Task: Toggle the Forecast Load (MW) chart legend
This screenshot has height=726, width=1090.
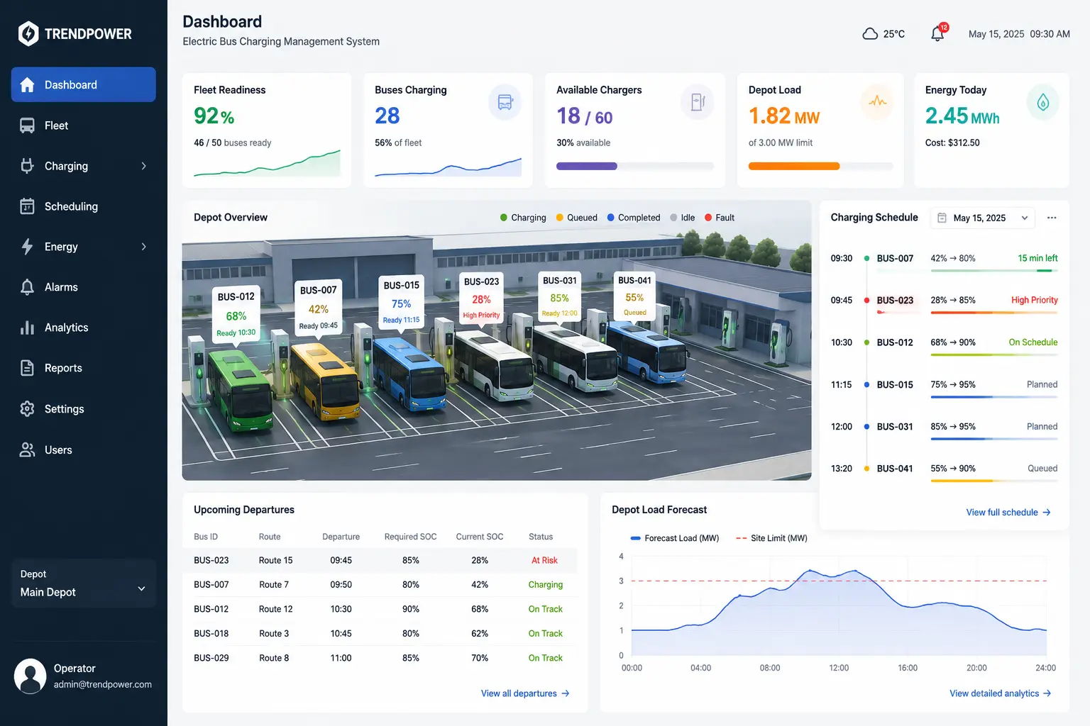Action: click(675, 538)
